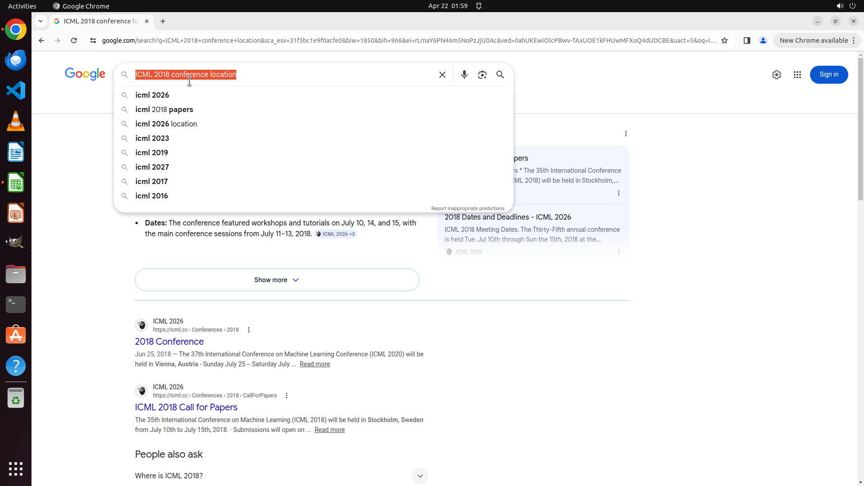Click the voice search microphone icon

click(464, 75)
